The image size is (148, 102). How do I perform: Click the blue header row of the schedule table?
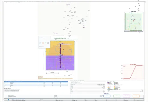(x=36, y=82)
